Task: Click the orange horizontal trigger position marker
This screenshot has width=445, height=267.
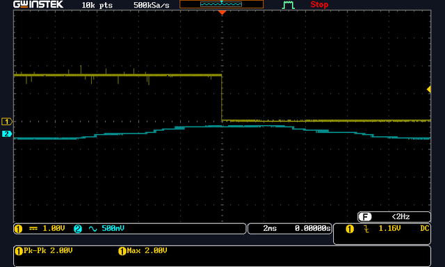Action: point(222,13)
